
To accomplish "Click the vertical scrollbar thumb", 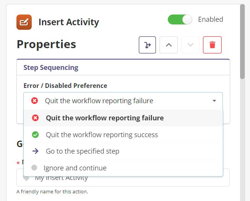I will click(x=242, y=42).
